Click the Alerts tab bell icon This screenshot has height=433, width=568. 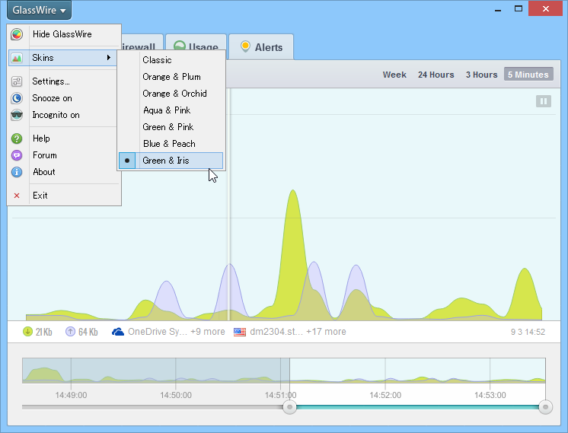(245, 46)
